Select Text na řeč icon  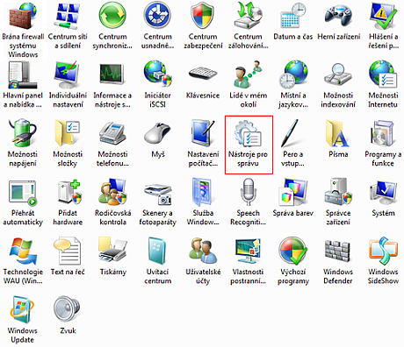[68, 251]
